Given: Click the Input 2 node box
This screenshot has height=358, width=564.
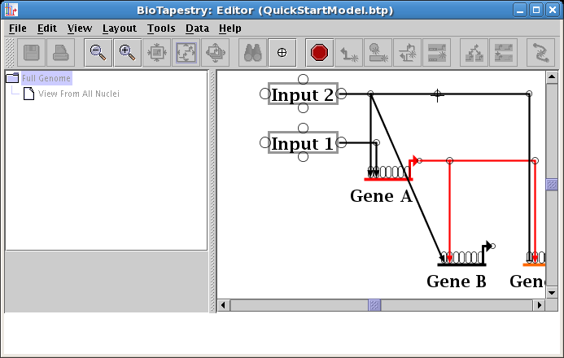Looking at the screenshot, I should [302, 95].
